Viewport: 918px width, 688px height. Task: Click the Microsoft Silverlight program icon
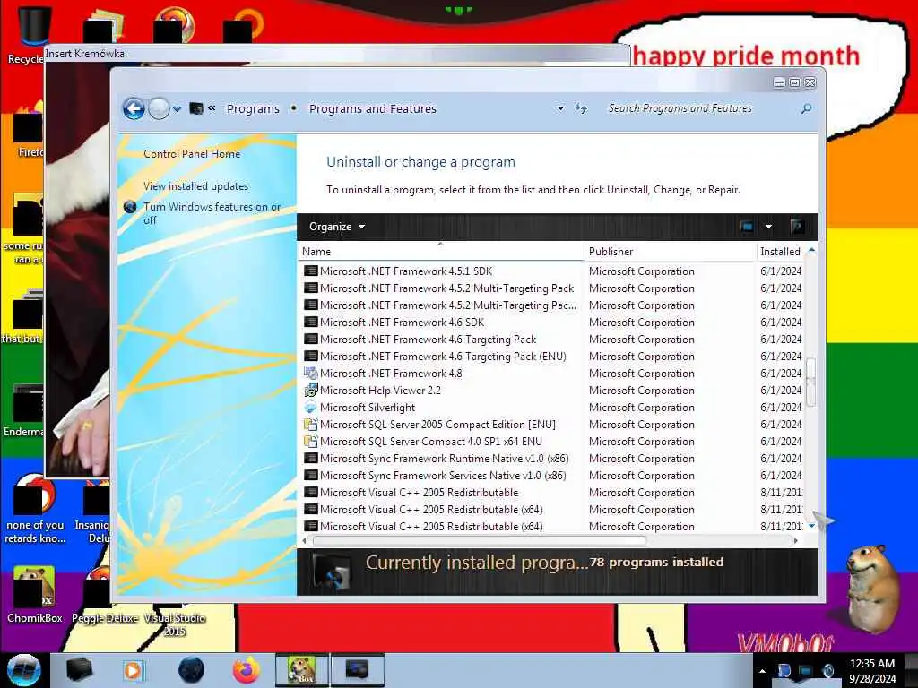coord(310,408)
